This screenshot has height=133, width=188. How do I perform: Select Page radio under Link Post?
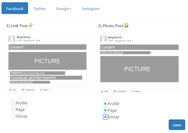13,110
